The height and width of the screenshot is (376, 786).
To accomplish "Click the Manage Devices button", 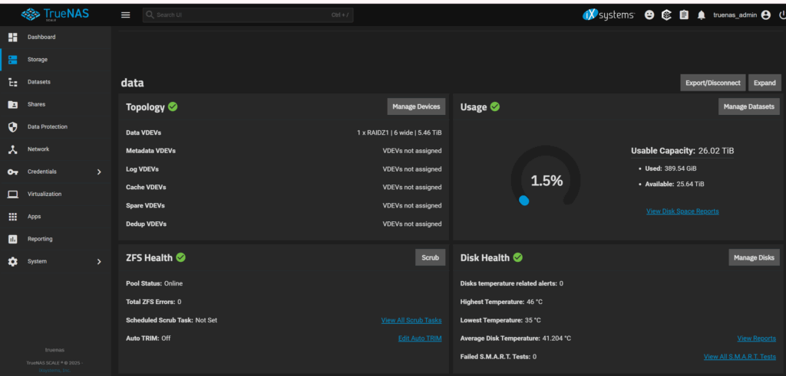I will tap(416, 106).
